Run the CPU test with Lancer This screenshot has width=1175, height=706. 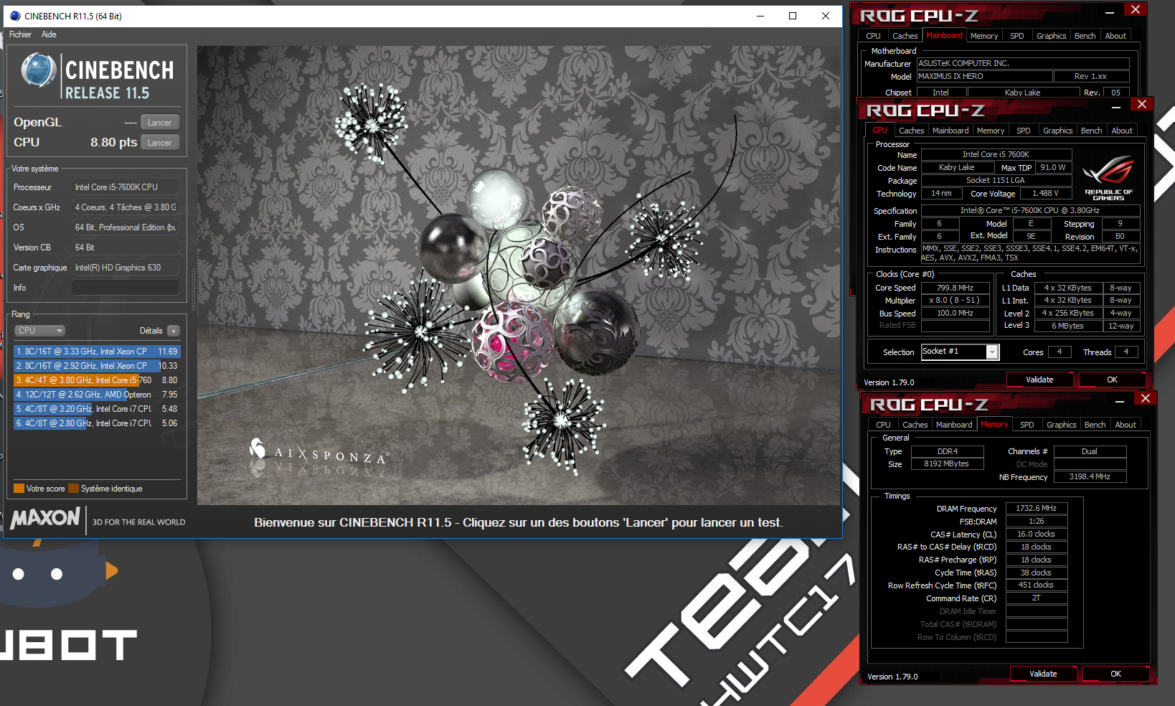coord(159,143)
